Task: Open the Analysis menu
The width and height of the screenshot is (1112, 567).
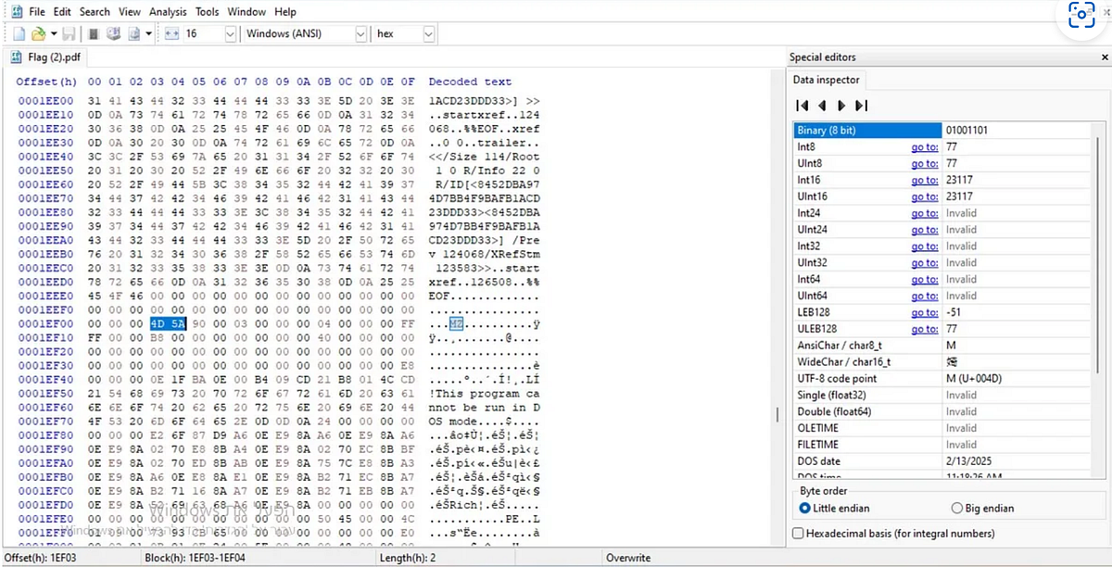Action: pos(167,11)
